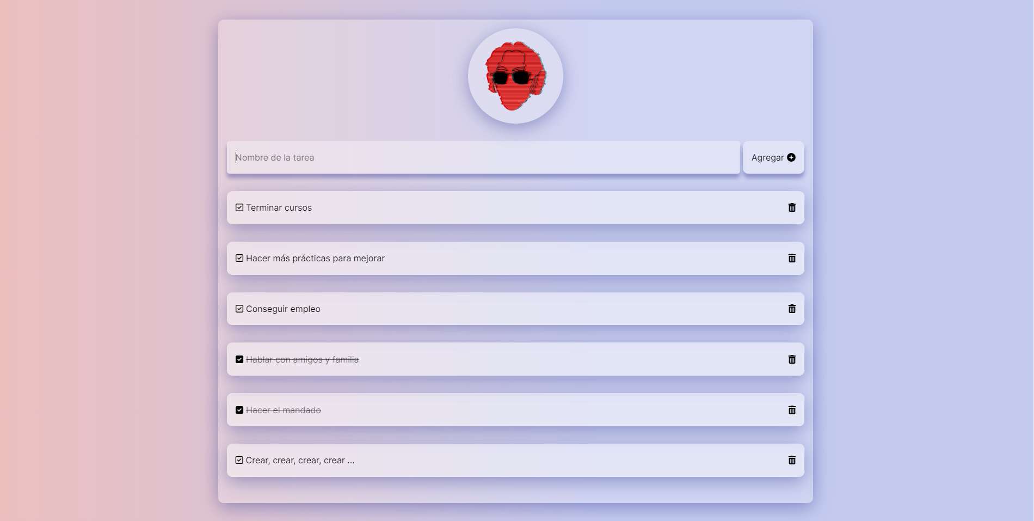Viewport: 1034px width, 521px height.
Task: Click the text 'Hacer más prácticas para mejorar'
Action: (x=315, y=258)
